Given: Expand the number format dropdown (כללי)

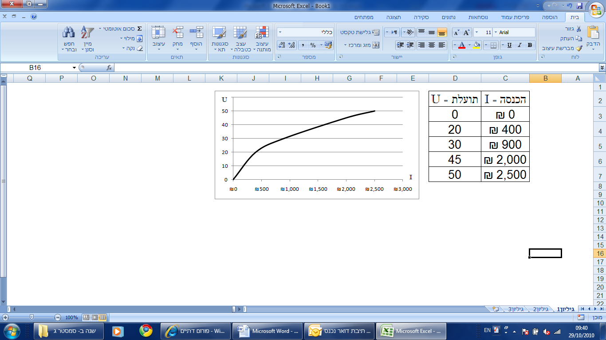Looking at the screenshot, I should 280,32.
